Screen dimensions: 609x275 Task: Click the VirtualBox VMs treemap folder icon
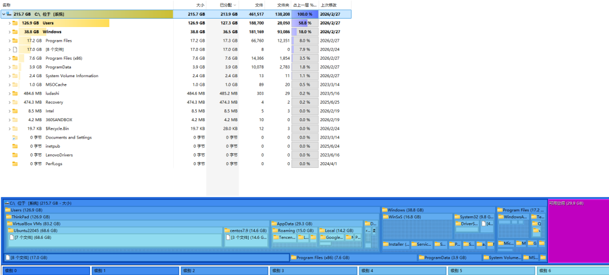[x=10, y=224]
